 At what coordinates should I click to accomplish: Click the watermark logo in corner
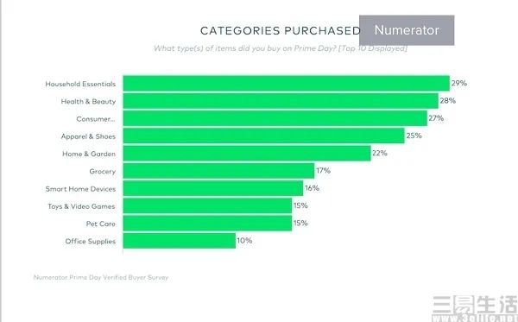(475, 309)
